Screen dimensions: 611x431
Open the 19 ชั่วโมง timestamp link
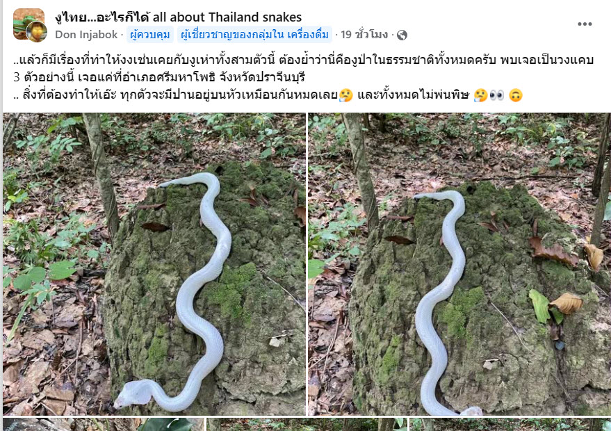point(364,35)
